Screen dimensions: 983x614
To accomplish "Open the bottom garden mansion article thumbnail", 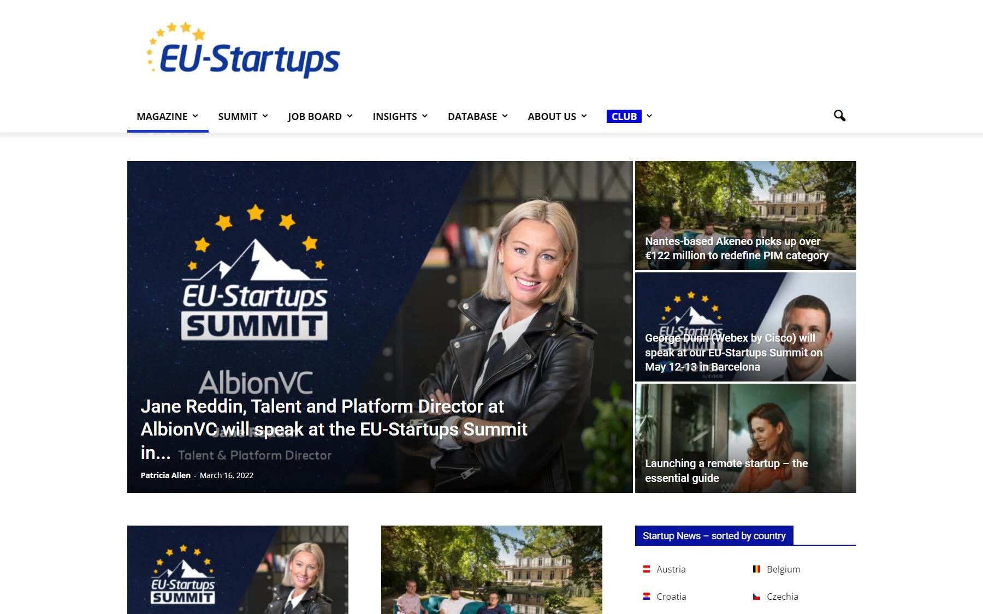I will point(491,570).
